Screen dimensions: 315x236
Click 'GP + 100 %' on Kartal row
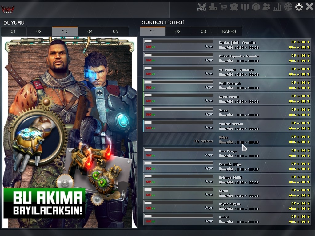(301, 190)
